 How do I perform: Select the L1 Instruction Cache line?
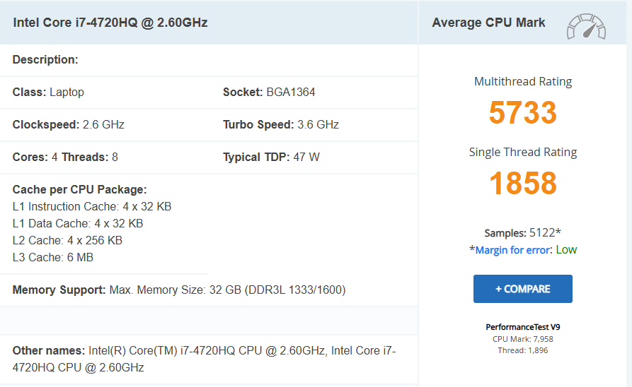tap(92, 207)
